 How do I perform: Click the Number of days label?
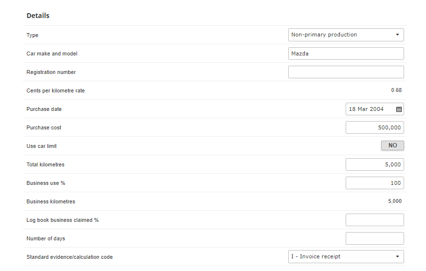(x=45, y=238)
